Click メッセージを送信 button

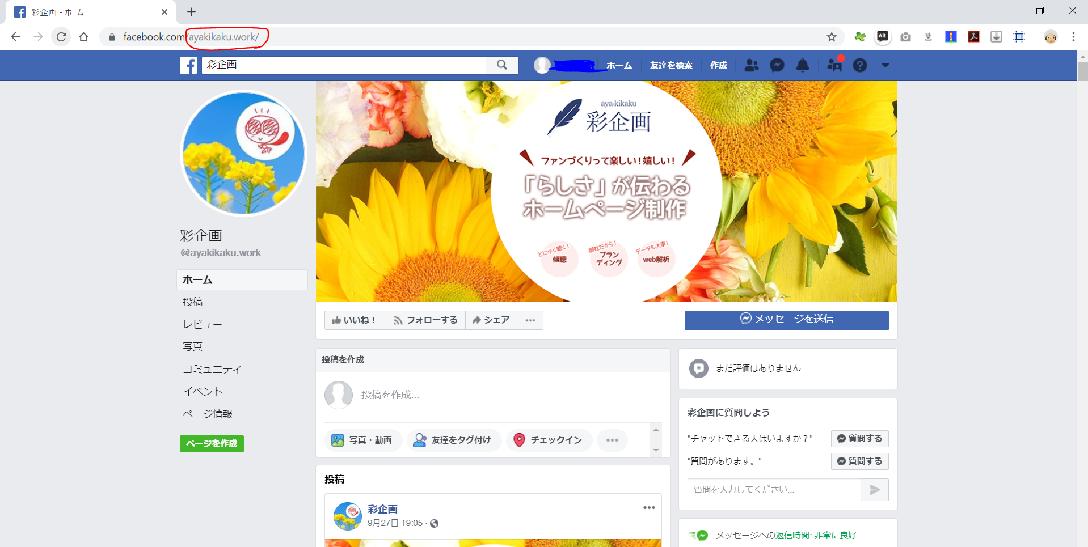786,320
